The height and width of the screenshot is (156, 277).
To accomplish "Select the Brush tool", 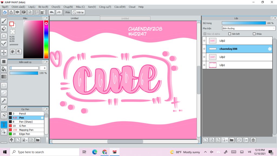I will point(4,21).
